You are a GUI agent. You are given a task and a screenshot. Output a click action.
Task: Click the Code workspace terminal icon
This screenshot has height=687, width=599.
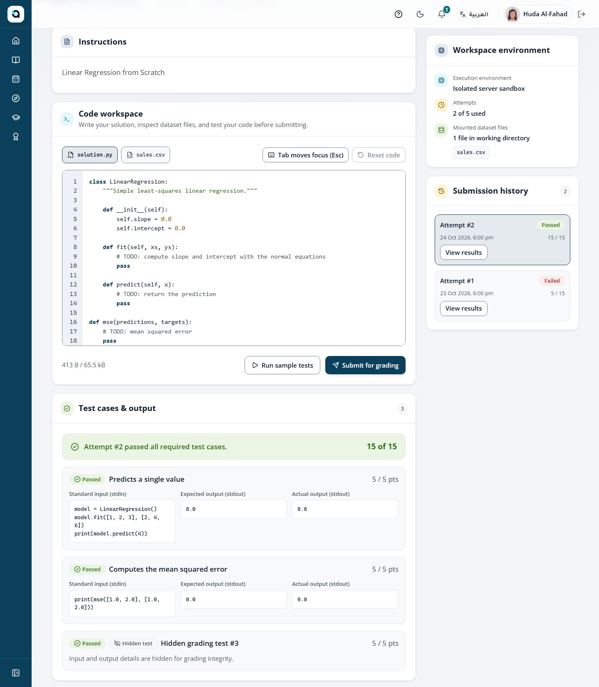pos(67,119)
